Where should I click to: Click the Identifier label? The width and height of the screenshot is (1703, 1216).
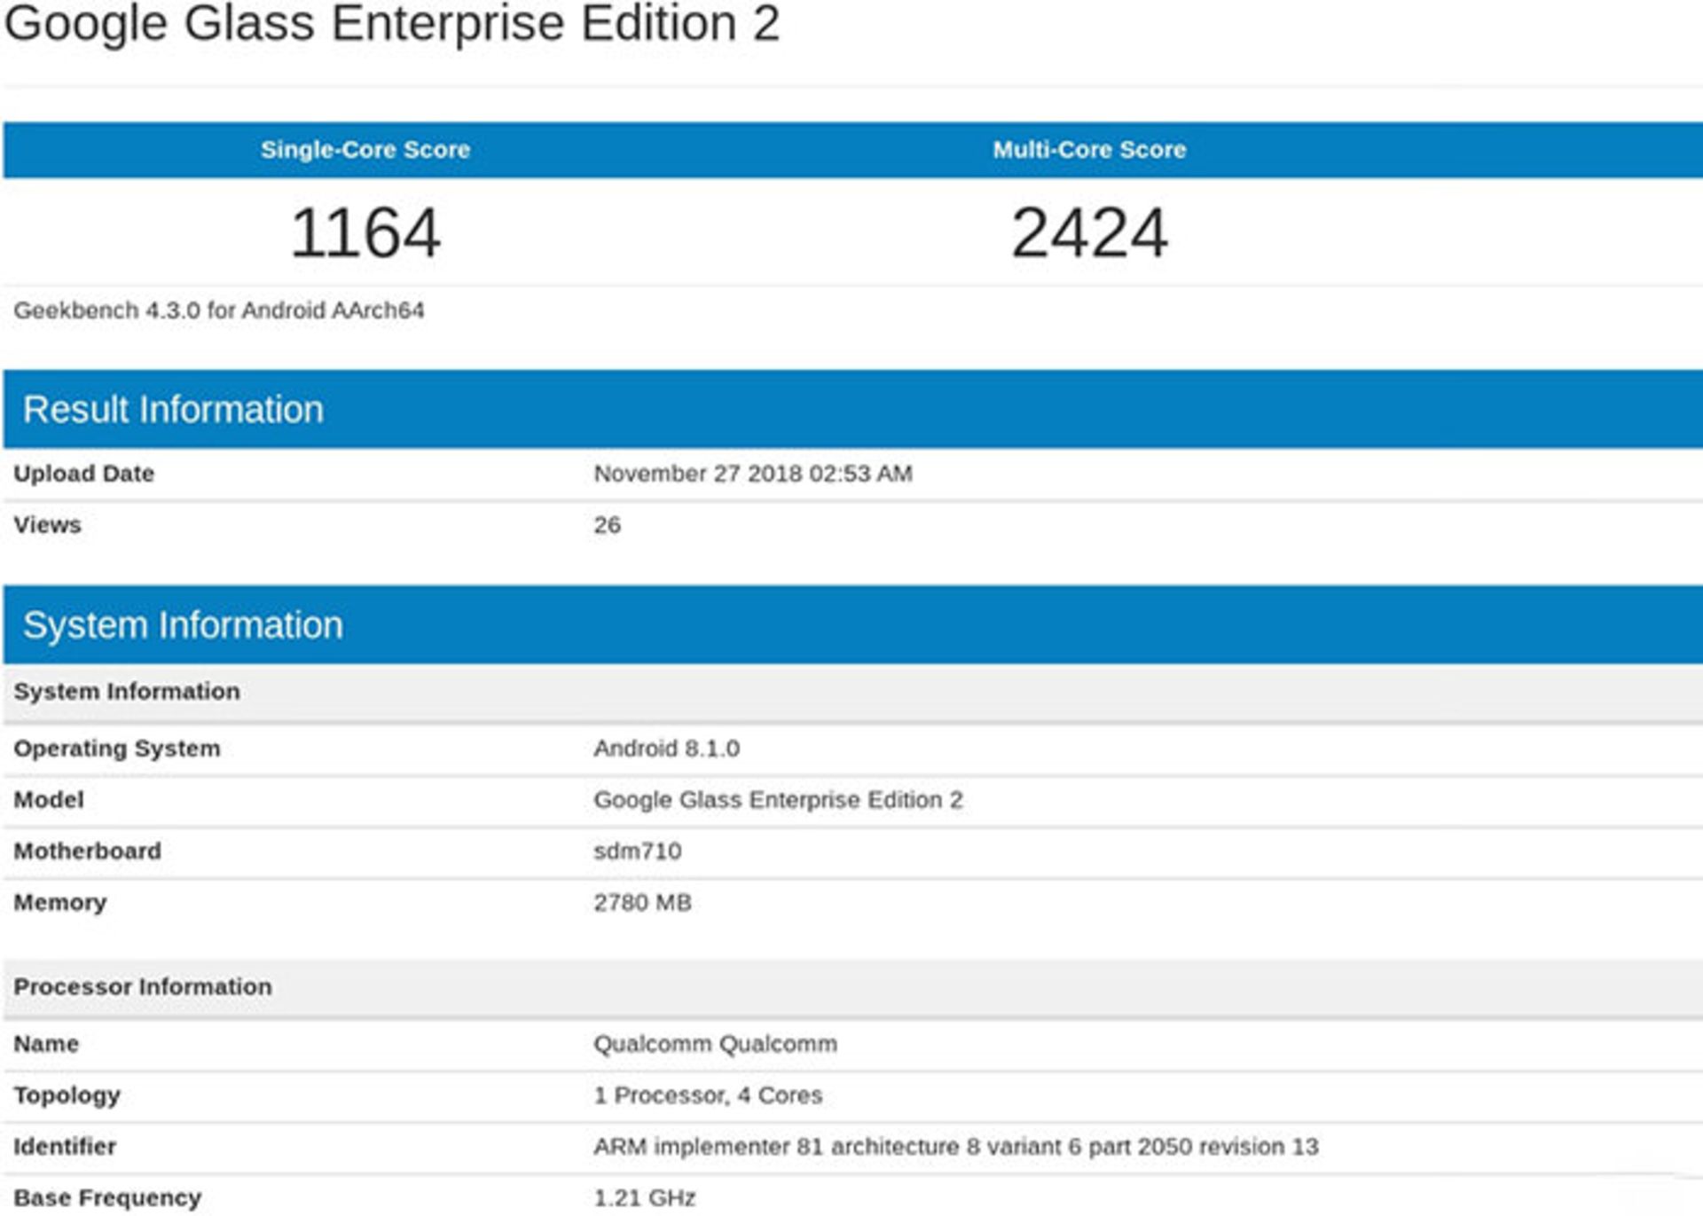pyautogui.click(x=65, y=1147)
